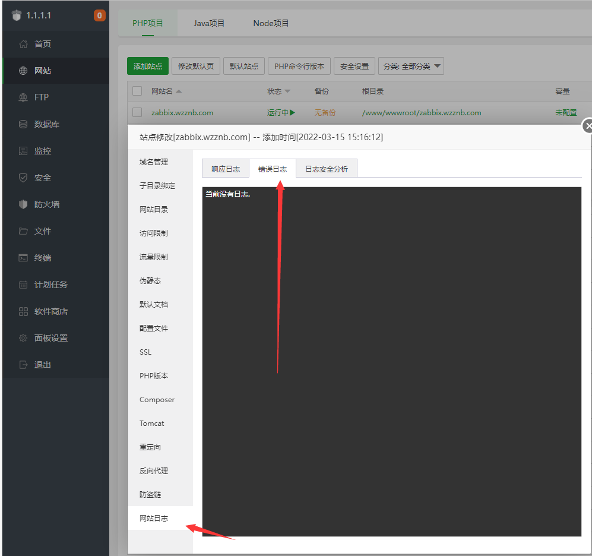This screenshot has width=592, height=556.
Task: Click the 修改默认页 button
Action: pyautogui.click(x=195, y=66)
